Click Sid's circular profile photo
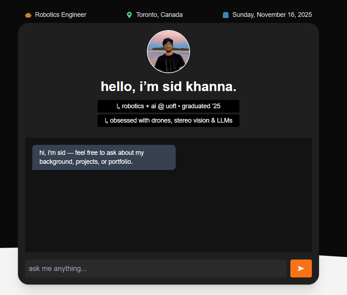347x295 pixels. pyautogui.click(x=168, y=52)
